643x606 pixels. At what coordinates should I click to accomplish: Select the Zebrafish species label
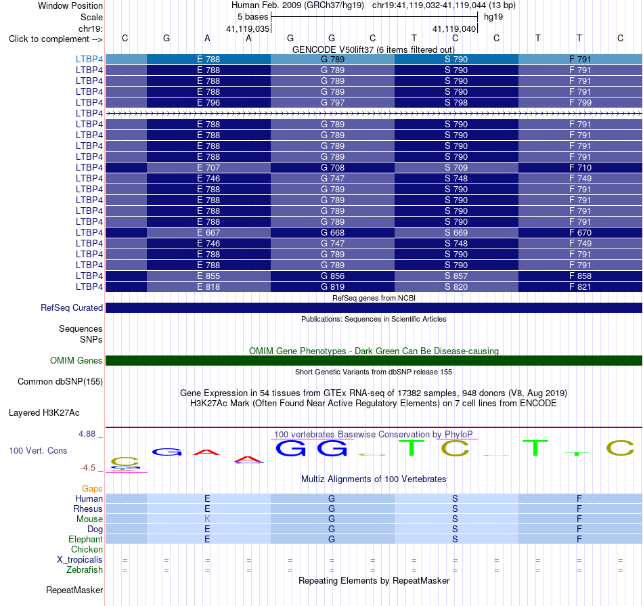pyautogui.click(x=85, y=570)
